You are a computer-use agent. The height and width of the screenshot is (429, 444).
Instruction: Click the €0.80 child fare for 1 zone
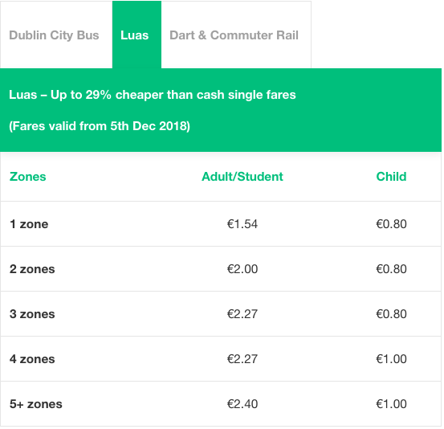point(391,224)
